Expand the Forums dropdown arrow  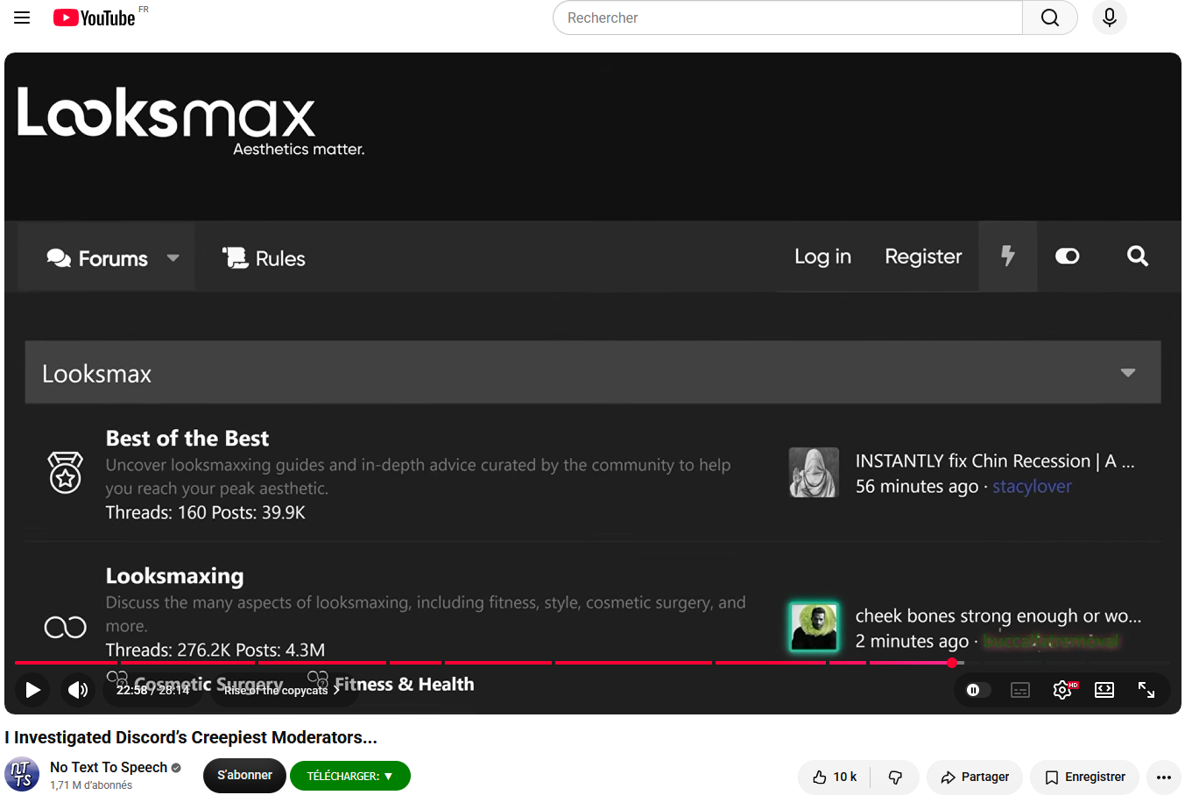point(173,258)
